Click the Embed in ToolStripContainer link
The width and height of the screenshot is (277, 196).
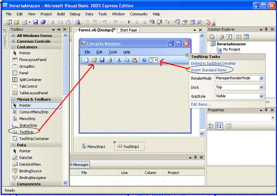[x=213, y=64]
